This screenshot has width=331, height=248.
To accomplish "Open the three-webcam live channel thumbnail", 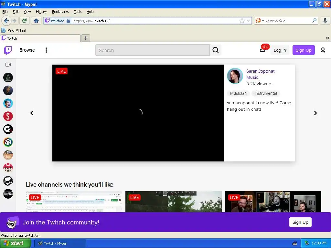I will pyautogui.click(x=273, y=201).
